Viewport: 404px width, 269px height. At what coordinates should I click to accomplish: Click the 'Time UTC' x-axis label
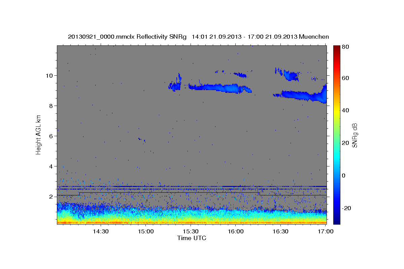pyautogui.click(x=192, y=238)
